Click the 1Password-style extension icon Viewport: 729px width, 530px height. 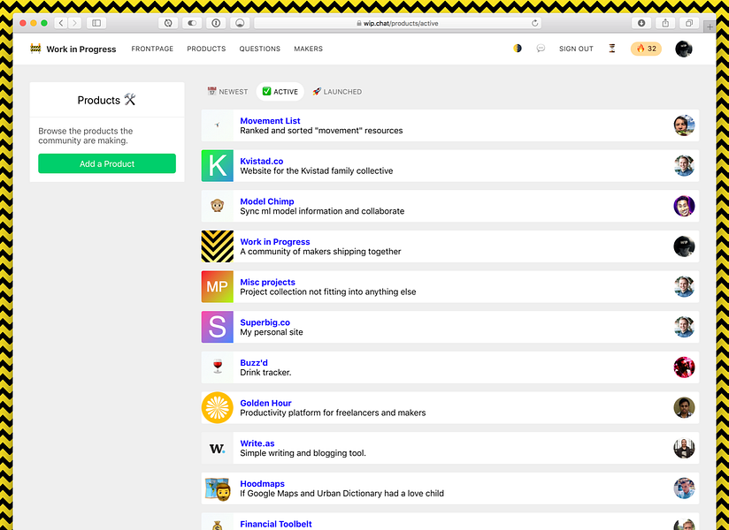[x=216, y=23]
